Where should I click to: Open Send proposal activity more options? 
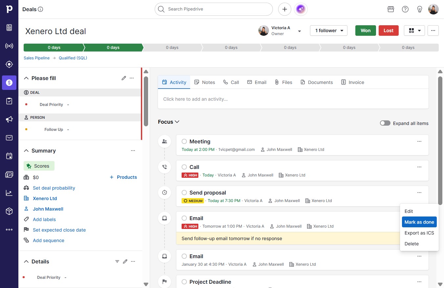pyautogui.click(x=419, y=193)
